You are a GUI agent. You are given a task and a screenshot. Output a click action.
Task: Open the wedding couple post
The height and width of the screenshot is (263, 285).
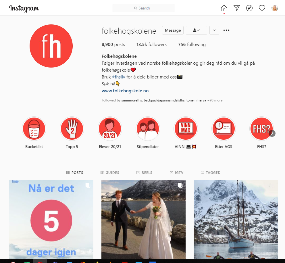click(x=143, y=220)
